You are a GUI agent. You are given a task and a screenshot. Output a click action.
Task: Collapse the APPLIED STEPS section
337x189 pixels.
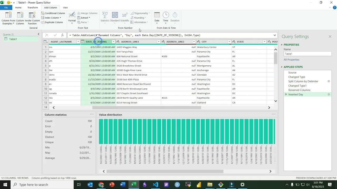281,67
